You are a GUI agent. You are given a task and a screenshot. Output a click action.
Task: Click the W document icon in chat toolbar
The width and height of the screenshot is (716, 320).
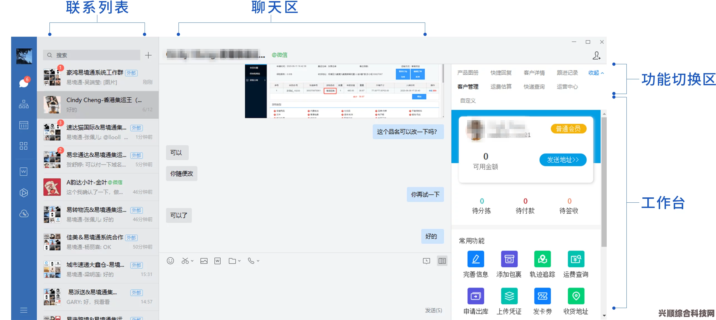(x=217, y=261)
